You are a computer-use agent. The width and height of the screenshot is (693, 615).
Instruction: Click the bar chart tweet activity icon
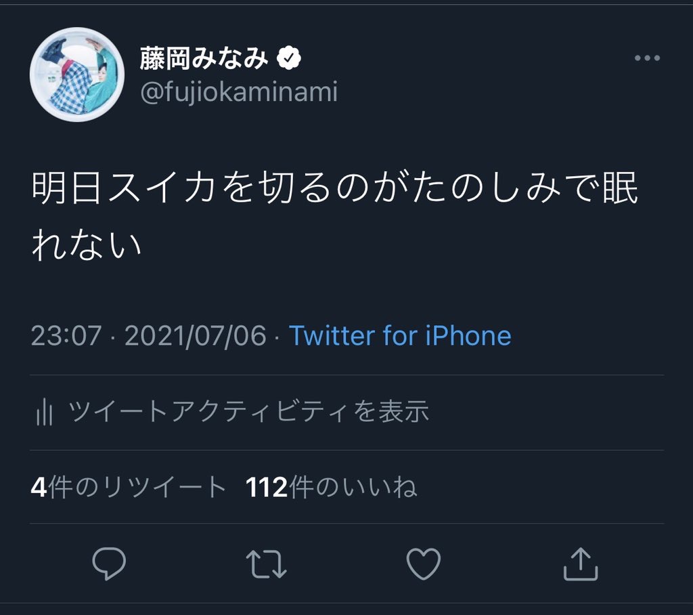(44, 412)
